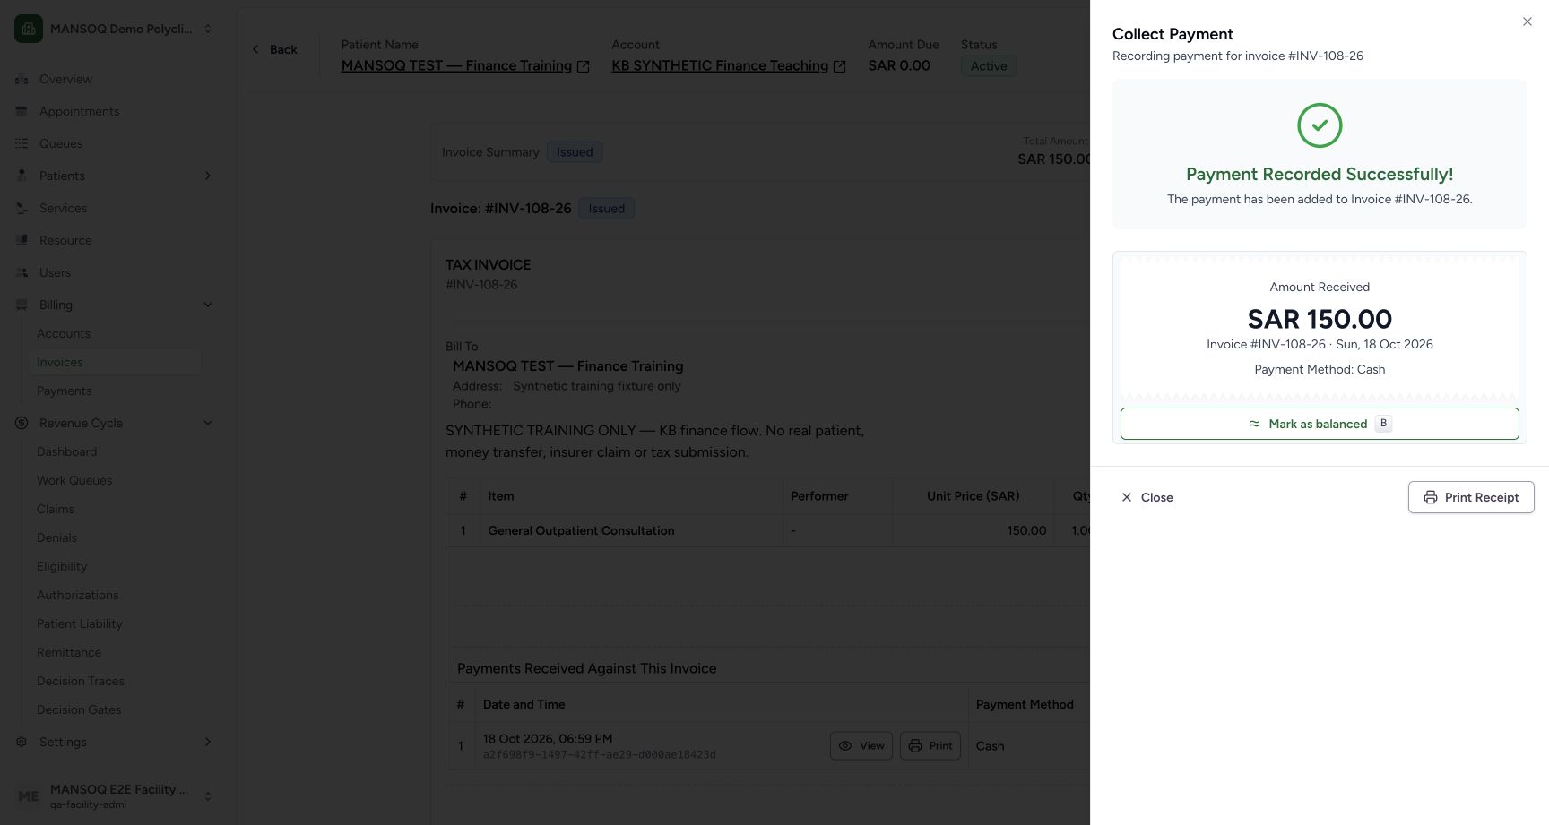Click the printer icon in Print Receipt
Screen dimensions: 1549x825
1431,497
